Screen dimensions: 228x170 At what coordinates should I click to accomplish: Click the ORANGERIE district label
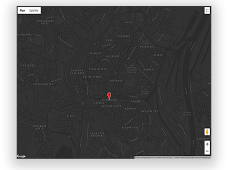click(147, 47)
